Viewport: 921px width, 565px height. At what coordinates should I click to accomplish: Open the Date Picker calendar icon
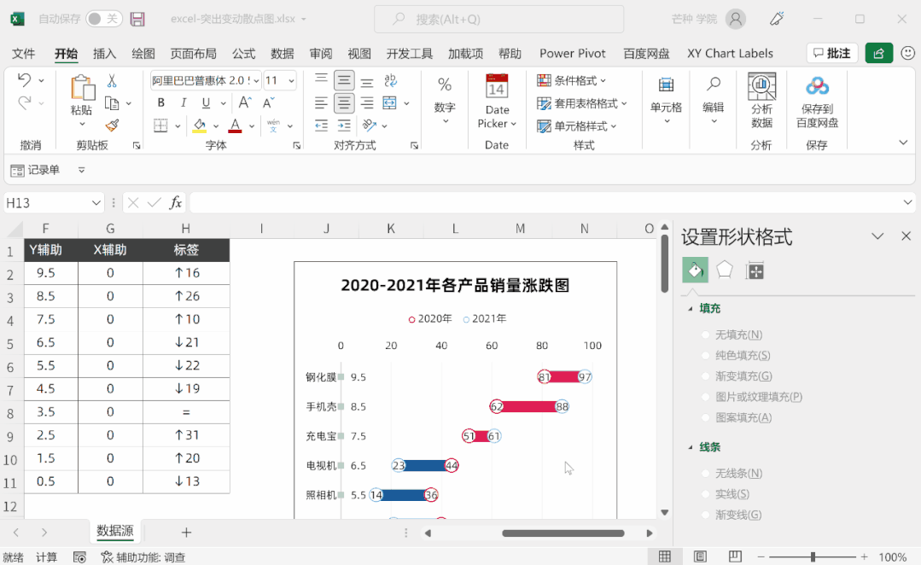click(497, 87)
